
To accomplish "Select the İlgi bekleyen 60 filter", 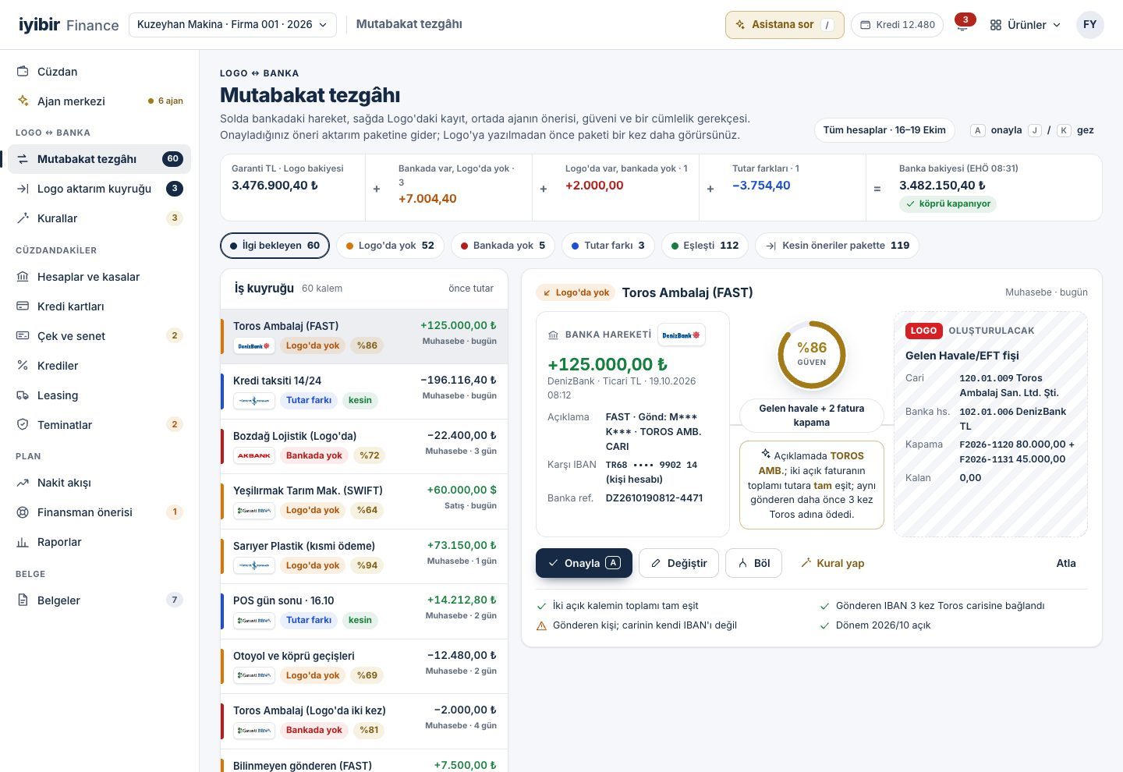I will [x=275, y=246].
